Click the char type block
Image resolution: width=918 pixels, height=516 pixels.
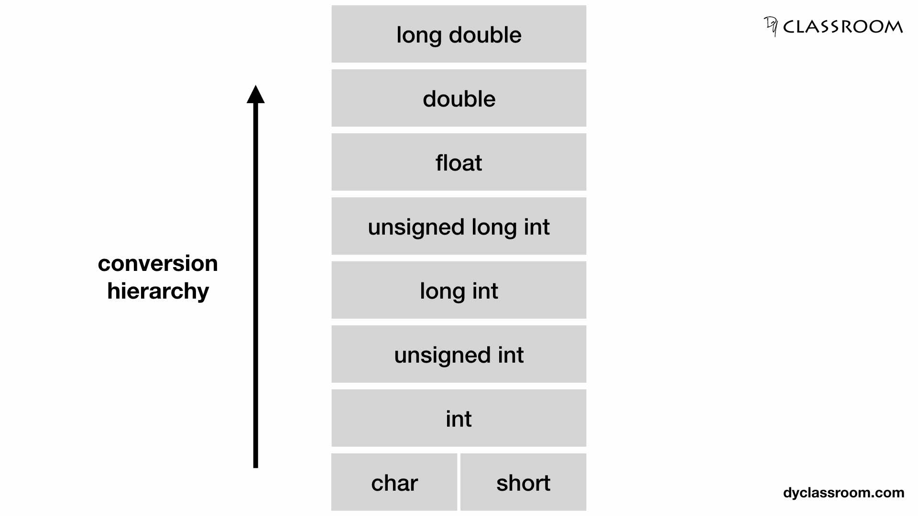(x=392, y=482)
